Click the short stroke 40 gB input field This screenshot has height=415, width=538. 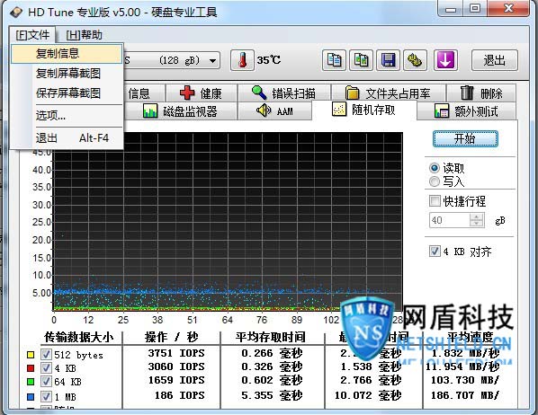(x=450, y=220)
